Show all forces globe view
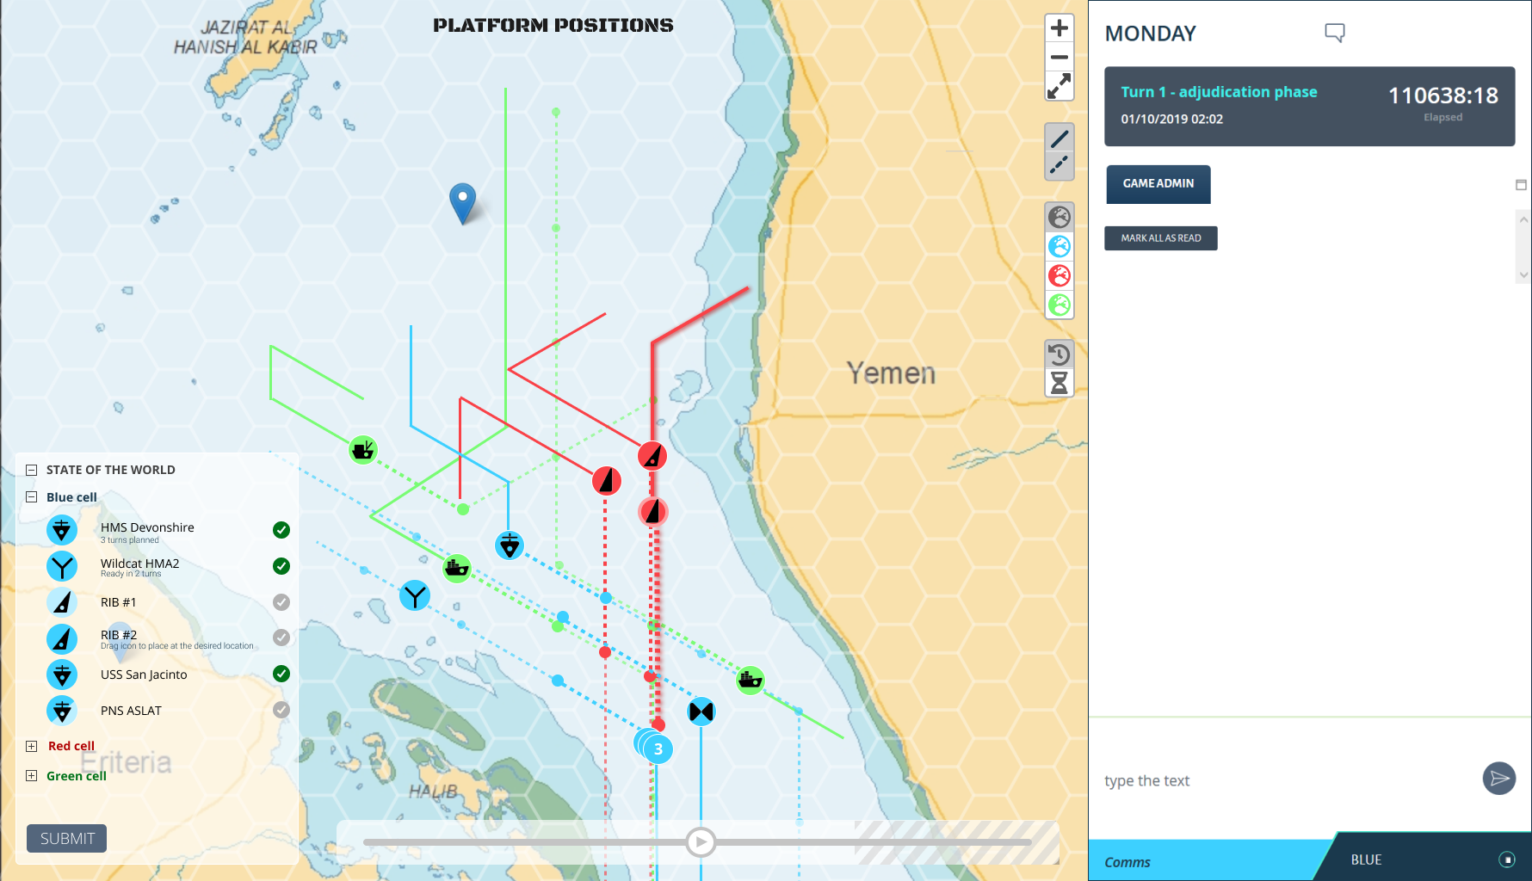Image resolution: width=1532 pixels, height=881 pixels. pos(1059,217)
